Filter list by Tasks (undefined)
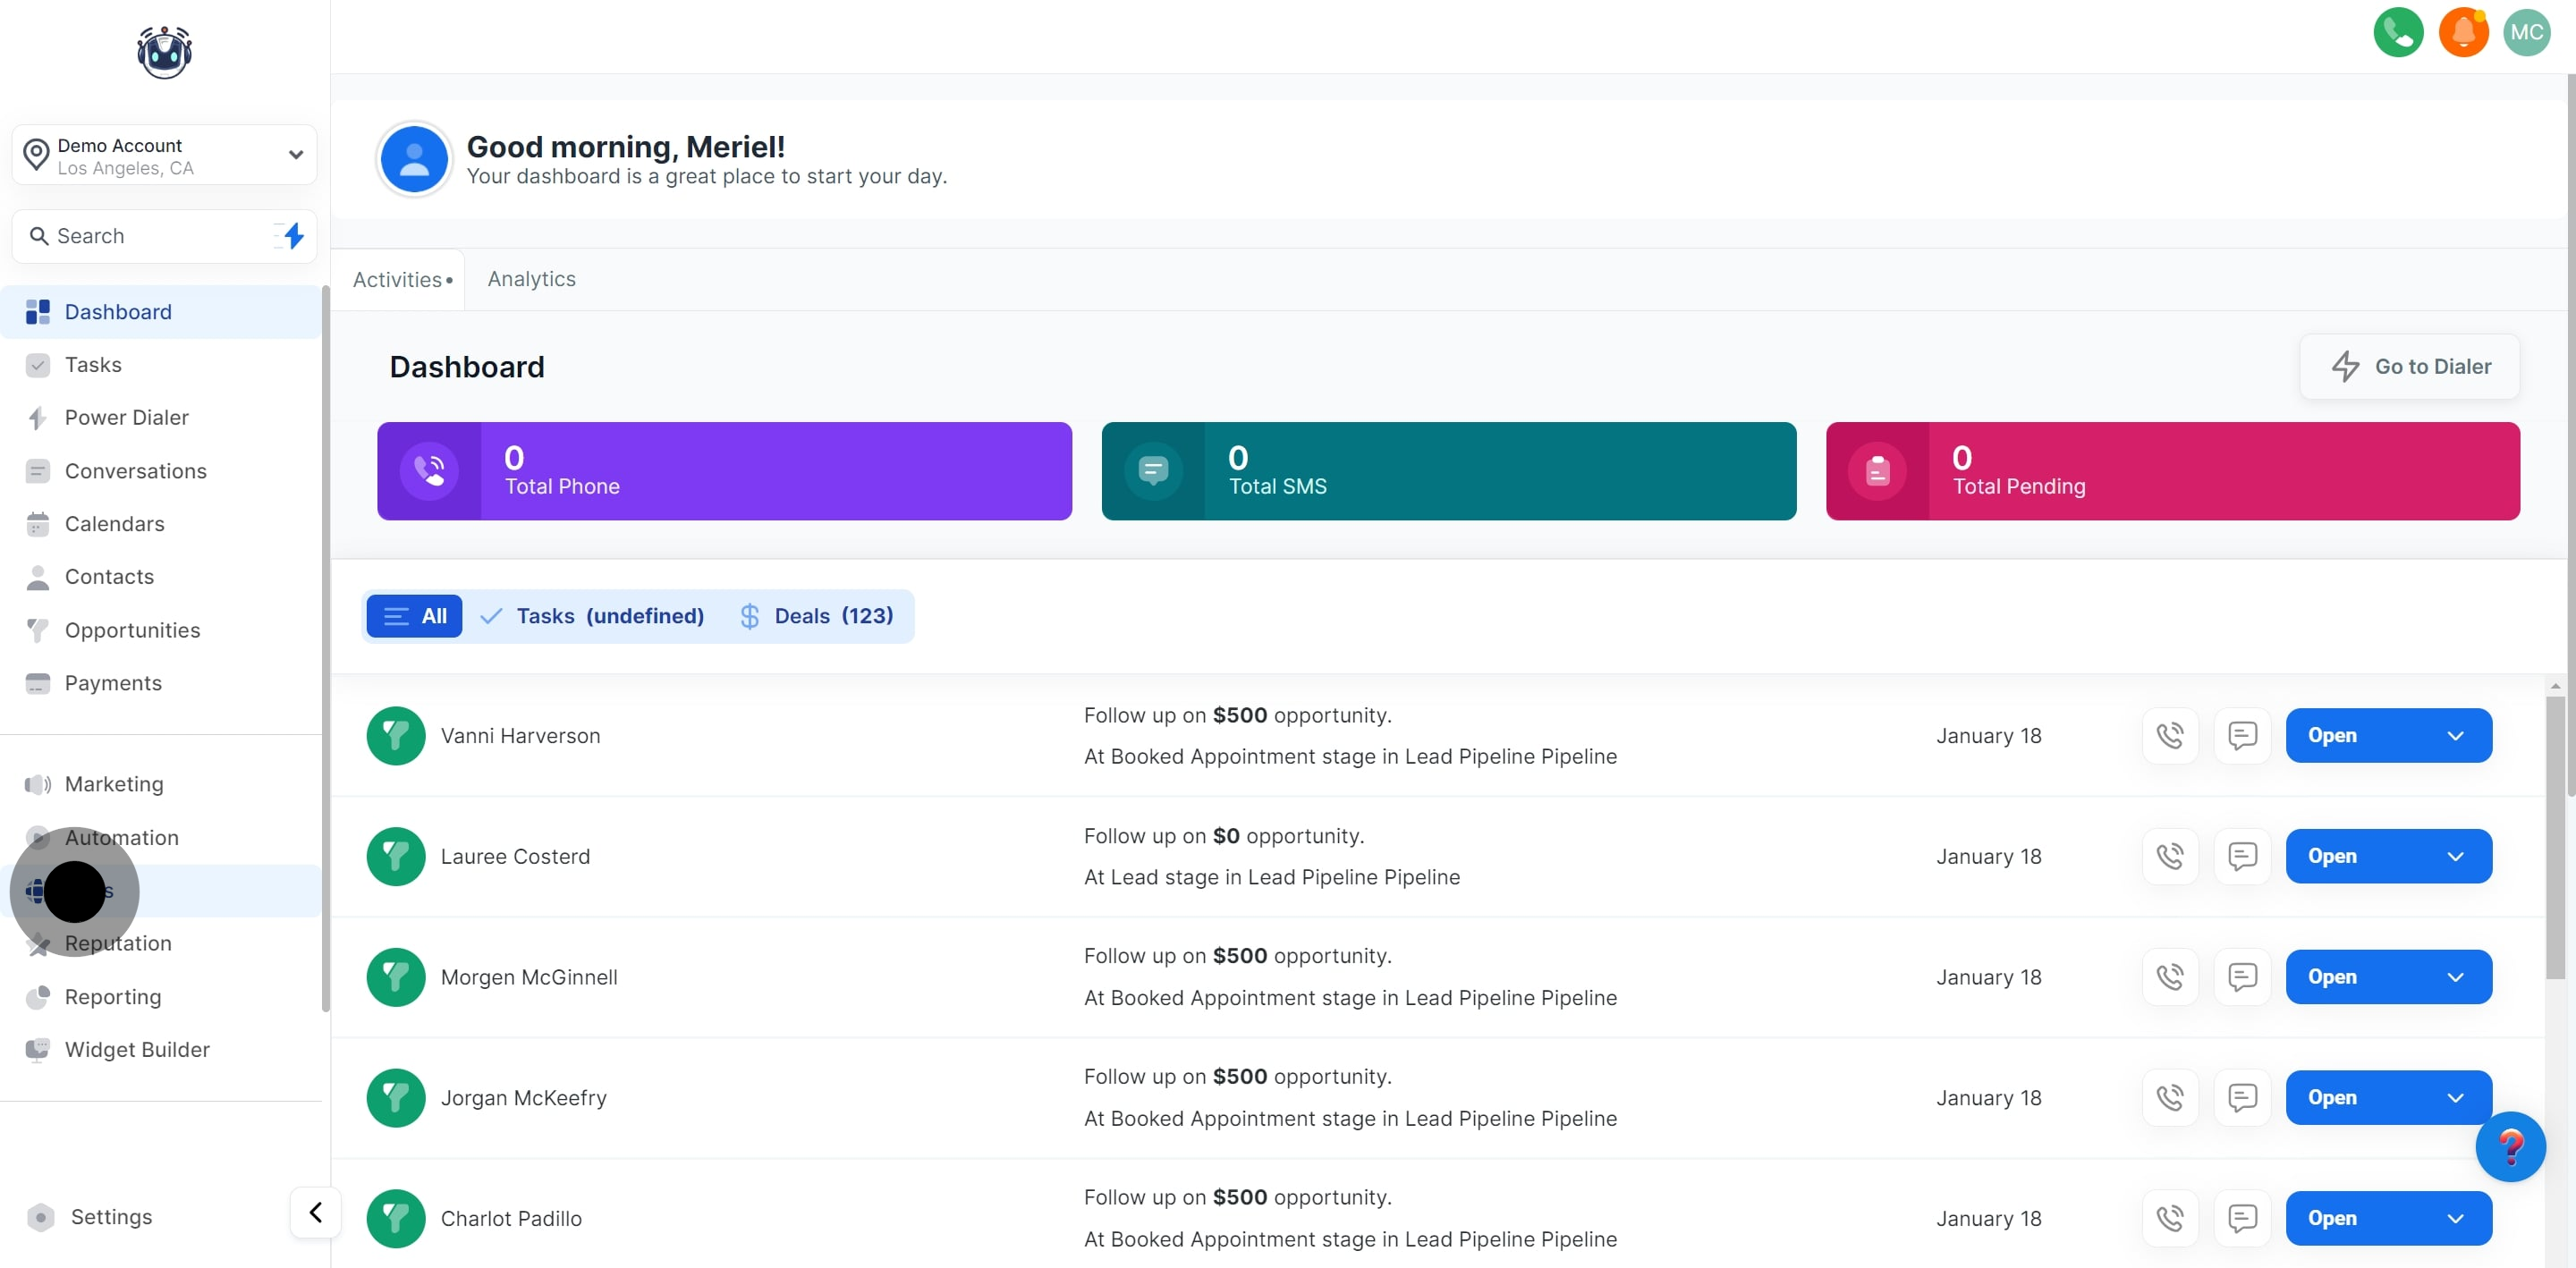Screen dimensions: 2576x1268 pyautogui.click(x=592, y=616)
